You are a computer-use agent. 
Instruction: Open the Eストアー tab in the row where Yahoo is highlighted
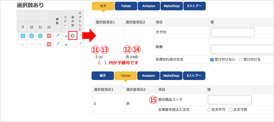194,76
